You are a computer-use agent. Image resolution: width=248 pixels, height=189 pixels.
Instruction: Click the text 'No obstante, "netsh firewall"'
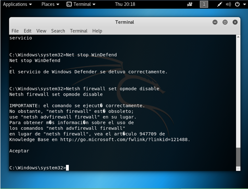50,111
